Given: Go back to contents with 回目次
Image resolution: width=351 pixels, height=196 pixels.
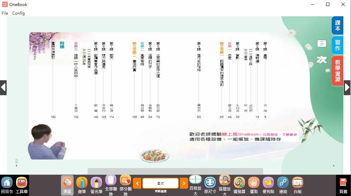Looking at the screenshot, I should tap(7, 185).
